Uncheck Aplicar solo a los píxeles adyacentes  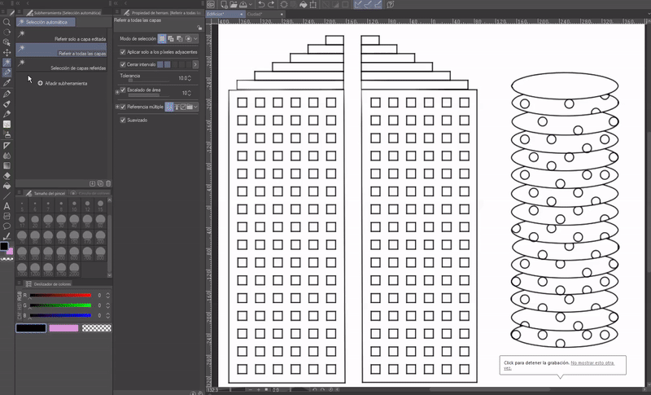pyautogui.click(x=123, y=51)
